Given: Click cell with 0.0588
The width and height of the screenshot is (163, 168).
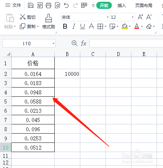Looking at the screenshot, I should coord(33,101).
